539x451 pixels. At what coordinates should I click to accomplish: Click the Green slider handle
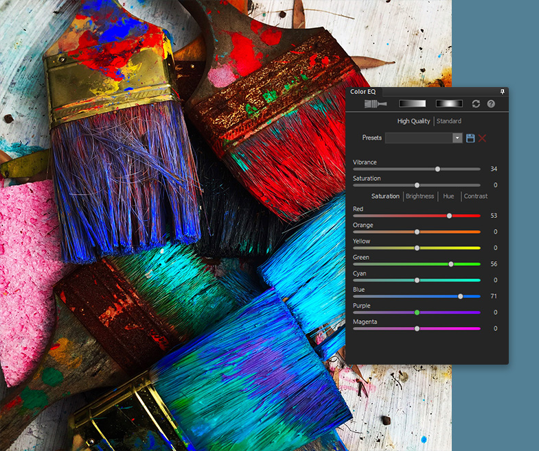451,265
